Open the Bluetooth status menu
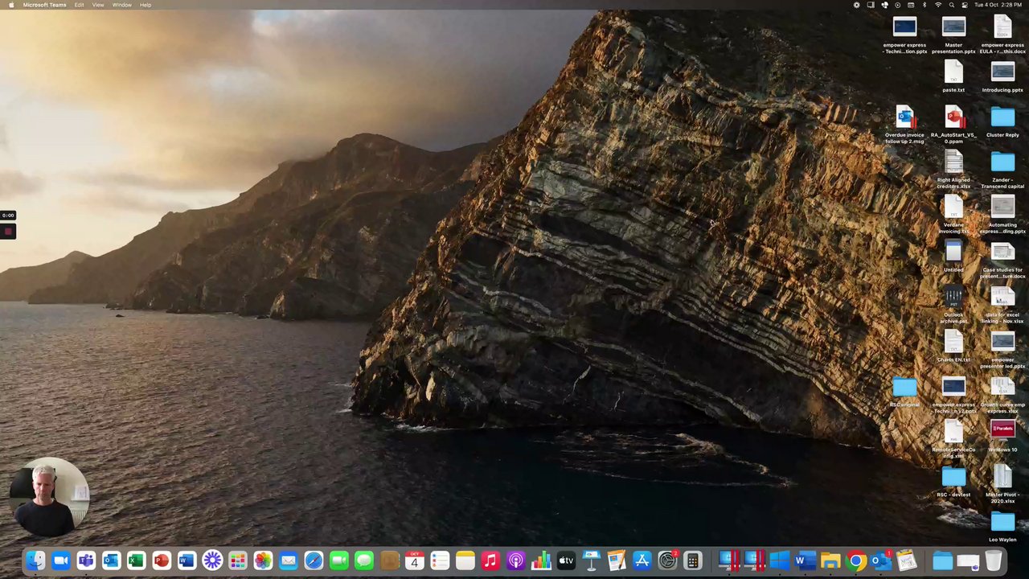 tap(924, 5)
